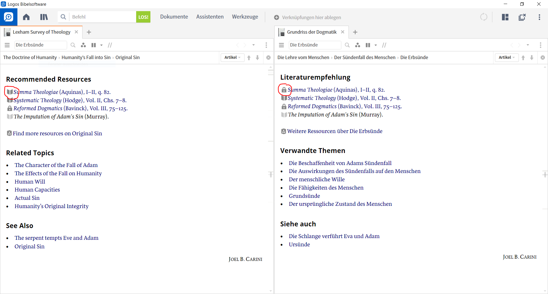Open history dropdown arrow in Lexham Survey panel
Screen dimensions: 548x294
click(253, 45)
